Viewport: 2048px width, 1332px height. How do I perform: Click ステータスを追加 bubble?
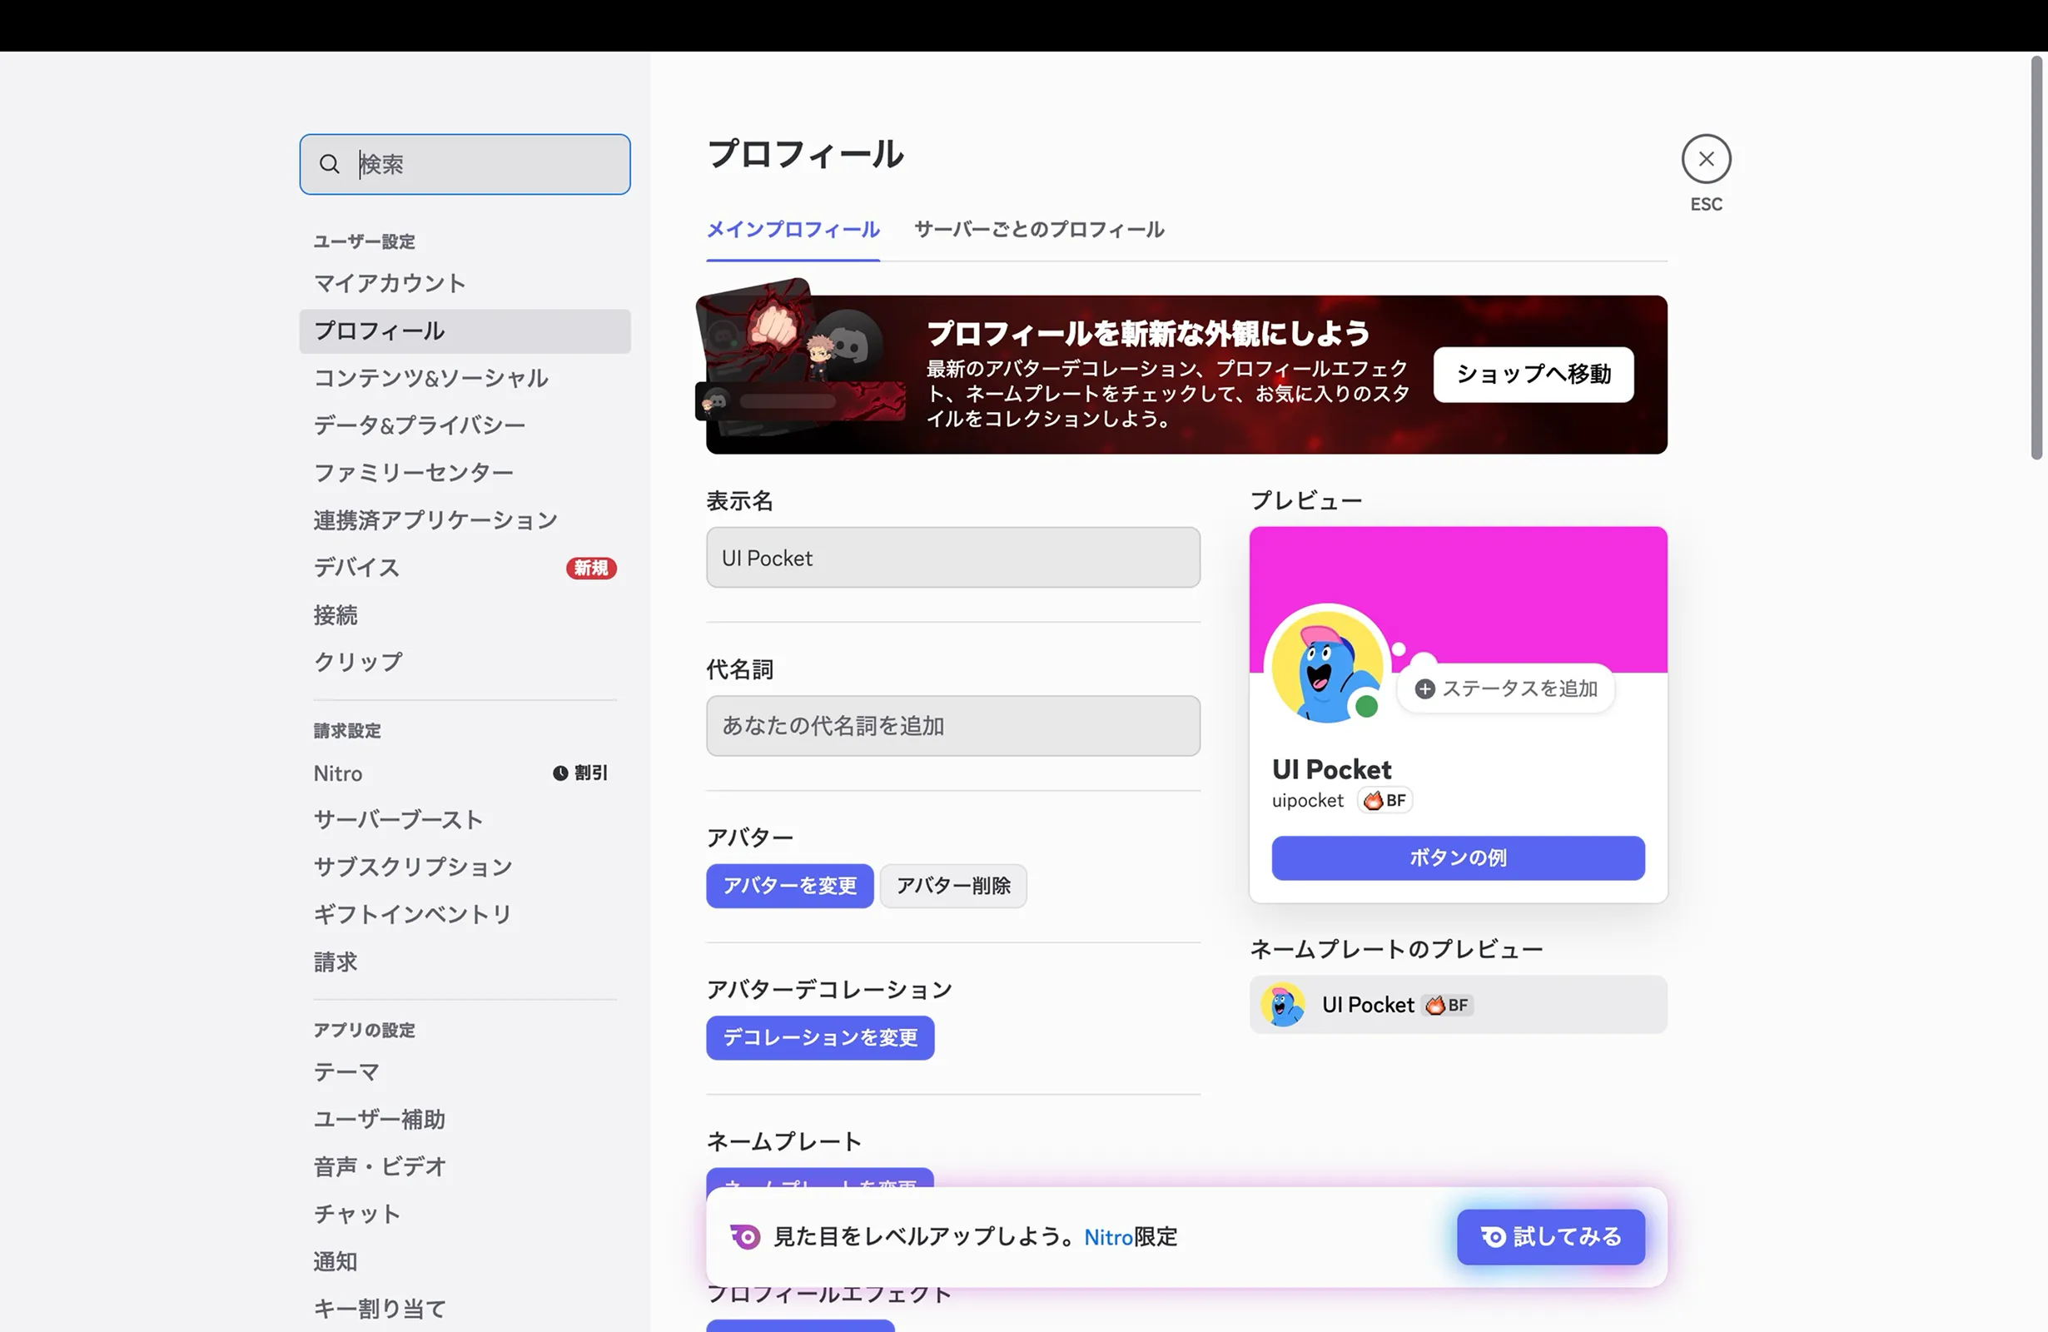point(1506,689)
